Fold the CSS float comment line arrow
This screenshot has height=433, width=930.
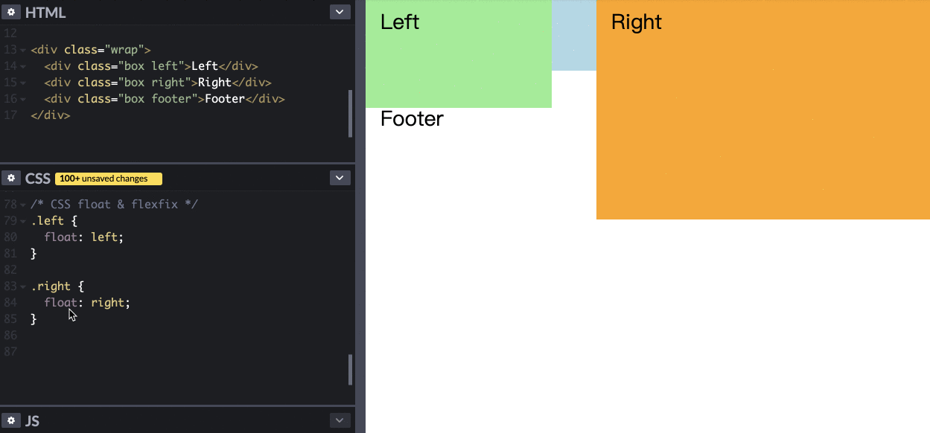coord(23,205)
